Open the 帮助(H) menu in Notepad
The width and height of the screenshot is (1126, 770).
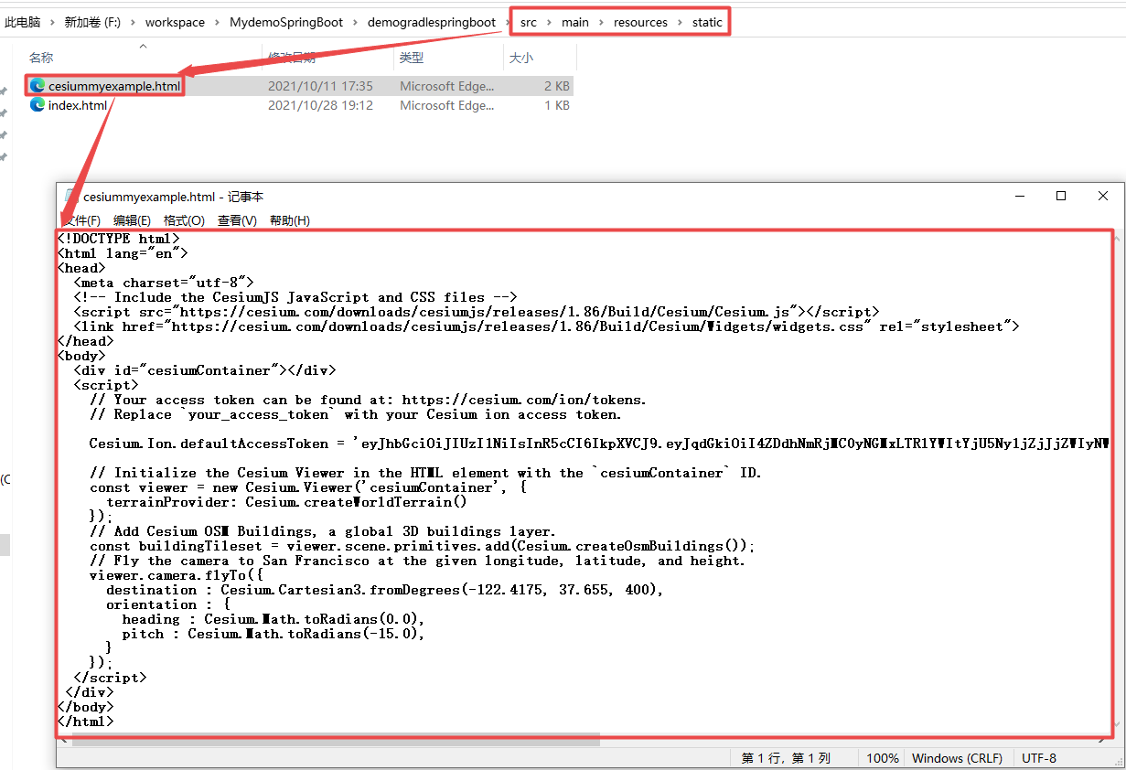tap(290, 220)
